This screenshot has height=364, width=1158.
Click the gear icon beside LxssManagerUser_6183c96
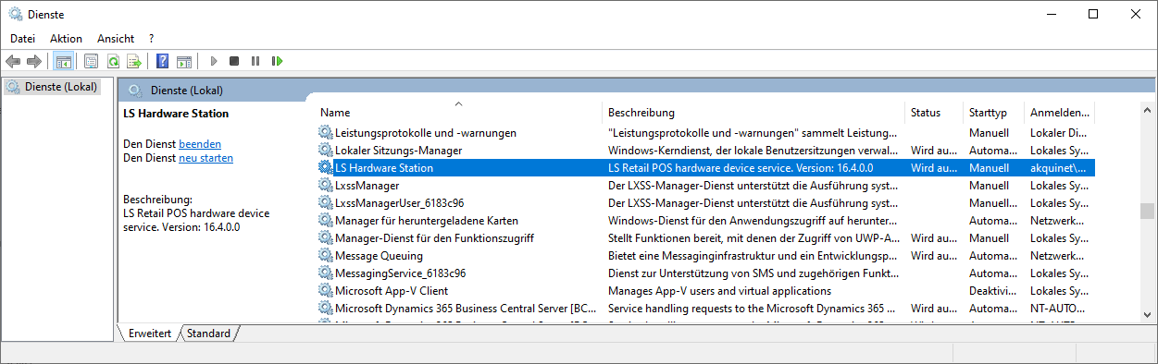325,203
